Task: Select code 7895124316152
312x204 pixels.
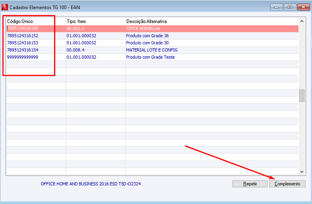Action: 23,36
